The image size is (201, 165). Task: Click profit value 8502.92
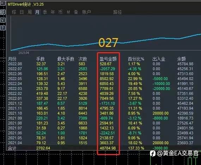tap(106, 79)
